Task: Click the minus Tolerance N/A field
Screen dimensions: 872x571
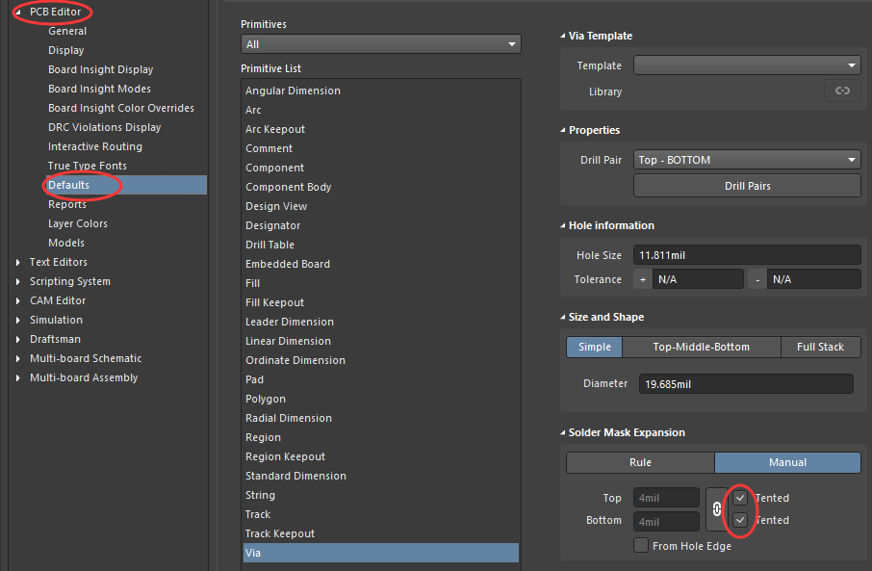Action: [813, 279]
